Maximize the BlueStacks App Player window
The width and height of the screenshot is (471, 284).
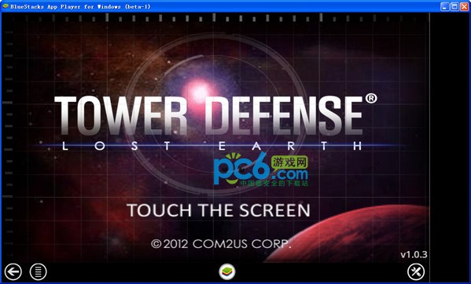click(x=454, y=6)
